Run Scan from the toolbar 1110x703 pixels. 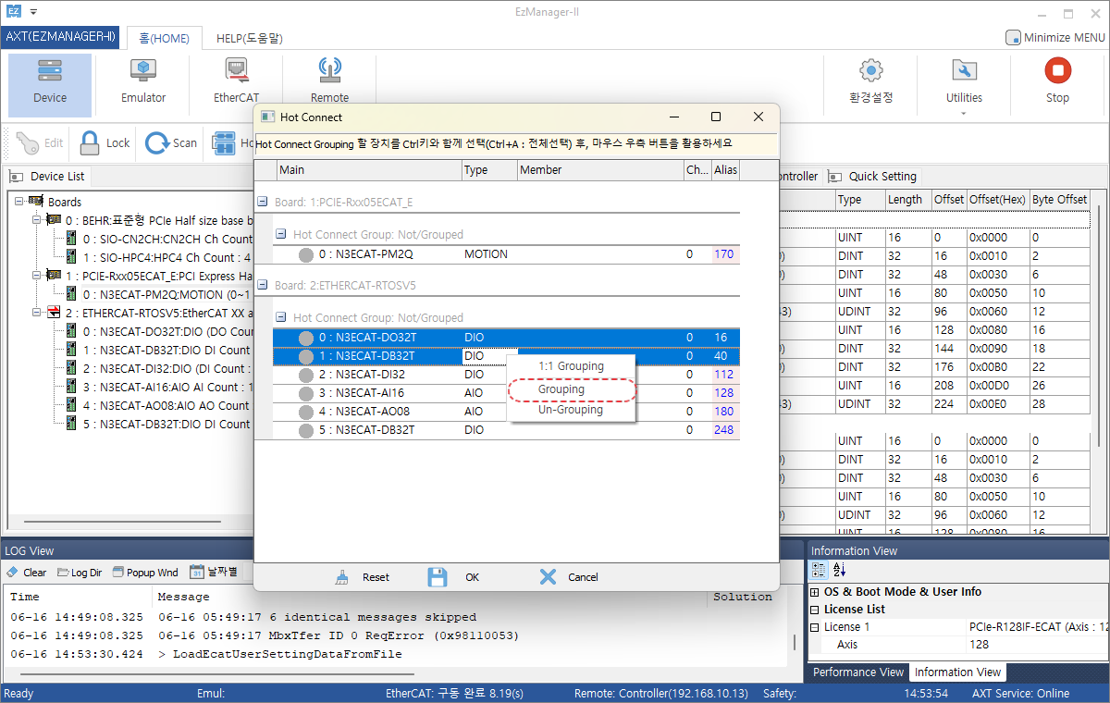(x=172, y=143)
